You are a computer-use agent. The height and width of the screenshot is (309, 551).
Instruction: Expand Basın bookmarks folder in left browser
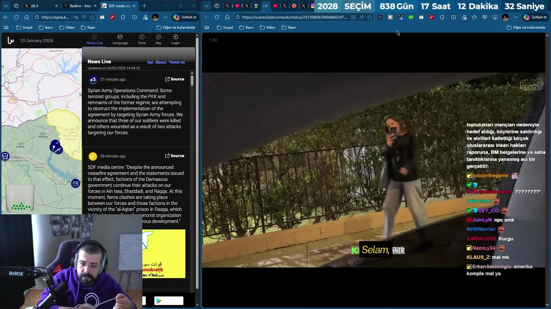tap(46, 27)
